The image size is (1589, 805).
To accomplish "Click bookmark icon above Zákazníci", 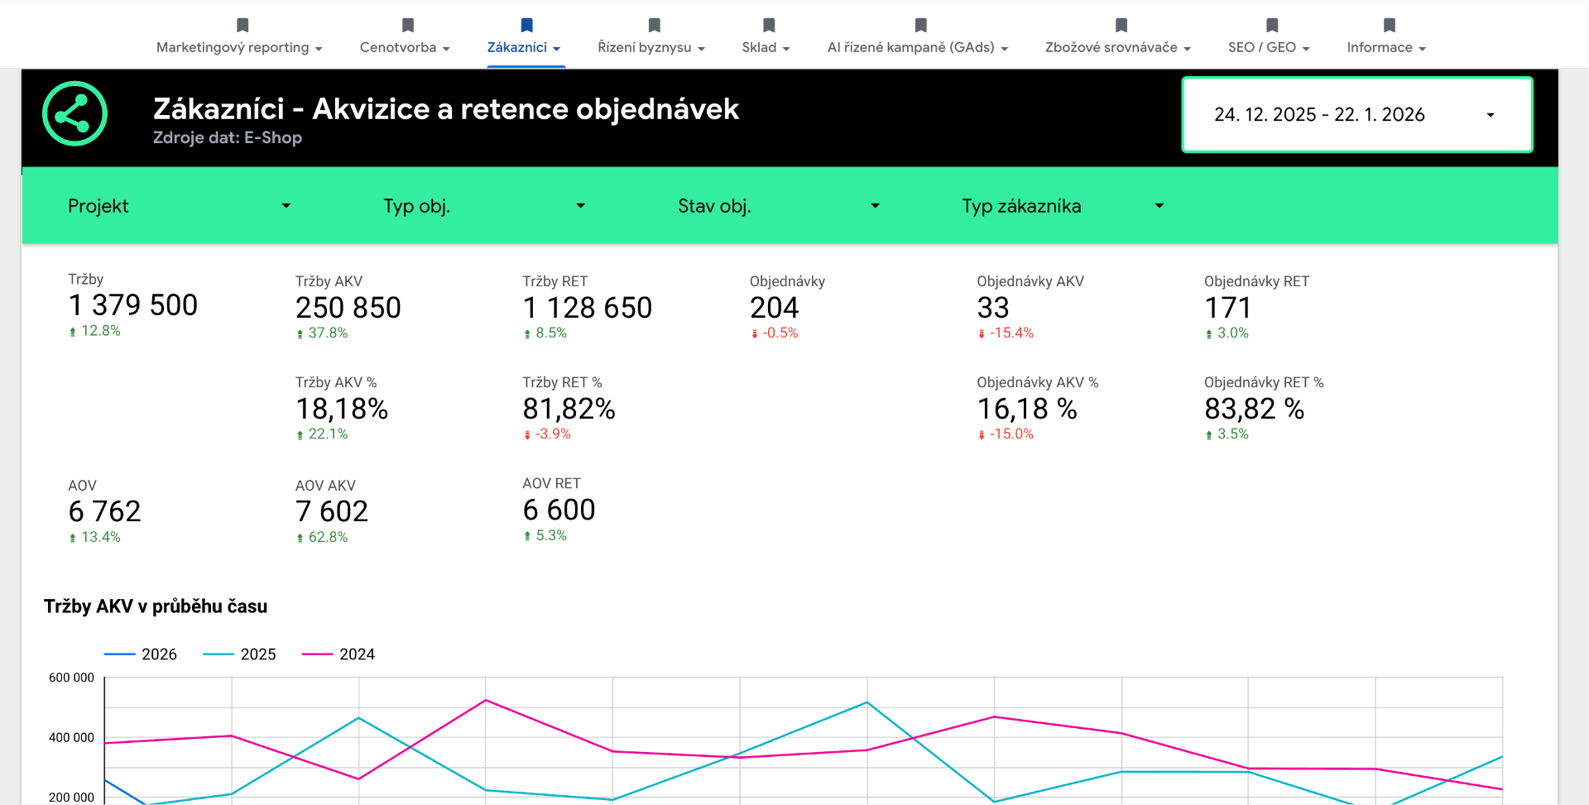I will click(x=527, y=25).
